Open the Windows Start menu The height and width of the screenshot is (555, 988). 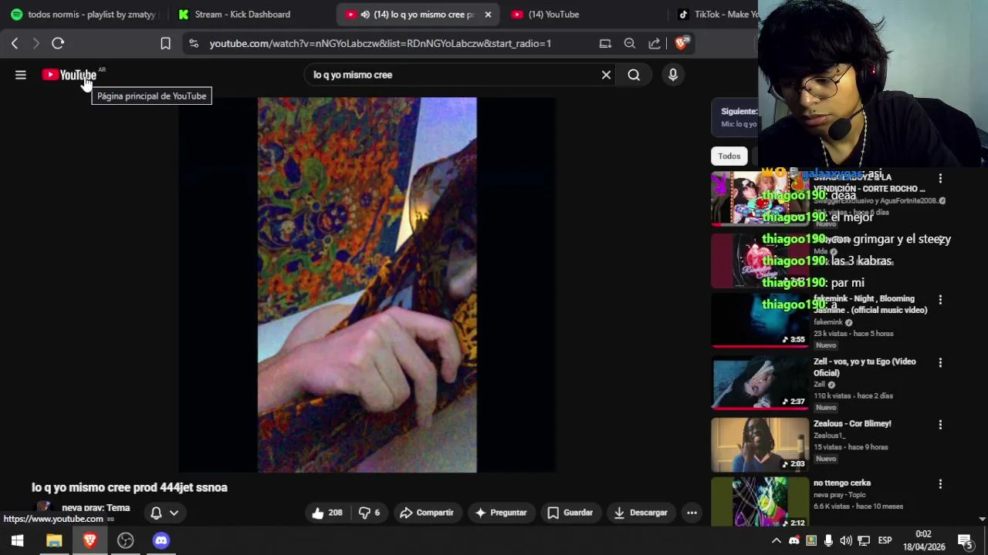coord(17,540)
